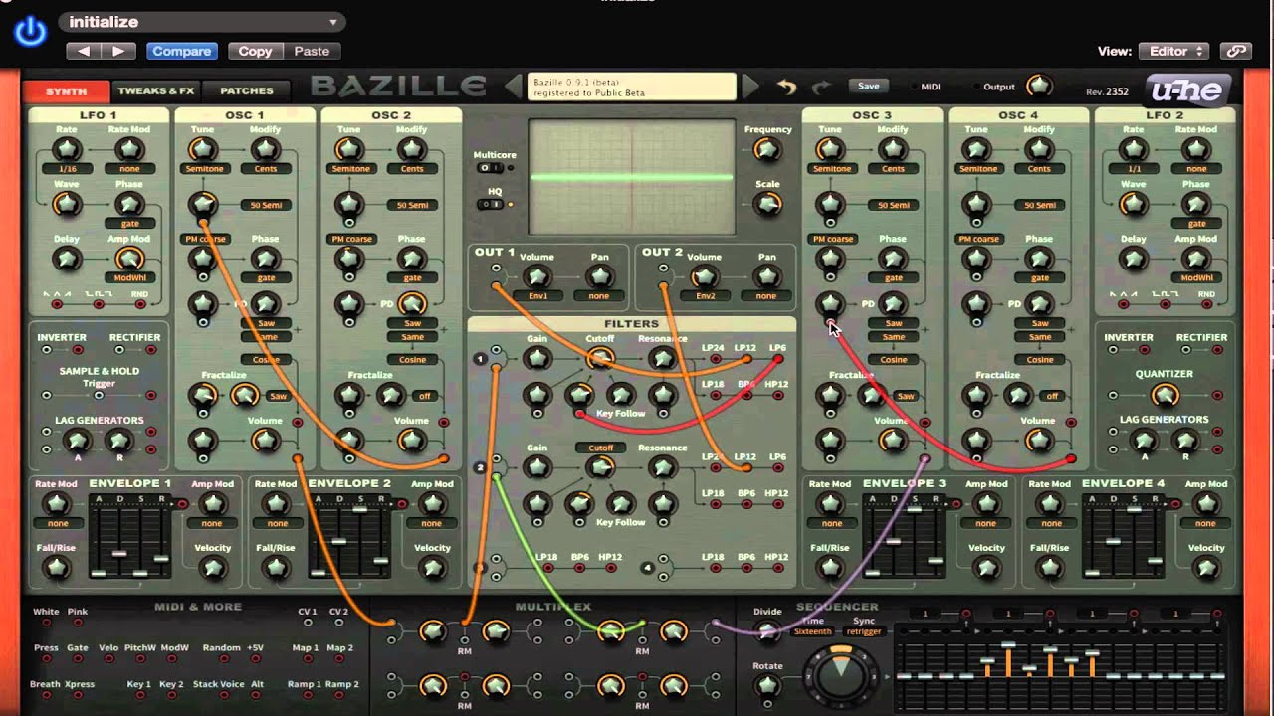Image resolution: width=1274 pixels, height=716 pixels.
Task: Click the LFO 1 Rate knob
Action: pyautogui.click(x=67, y=150)
